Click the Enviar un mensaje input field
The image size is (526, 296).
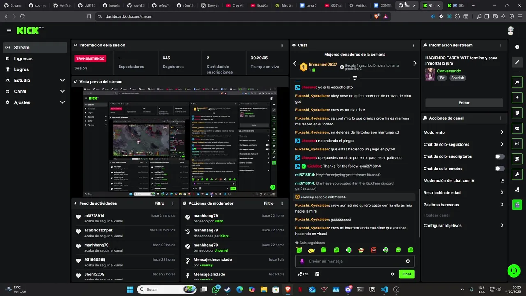tap(355, 261)
